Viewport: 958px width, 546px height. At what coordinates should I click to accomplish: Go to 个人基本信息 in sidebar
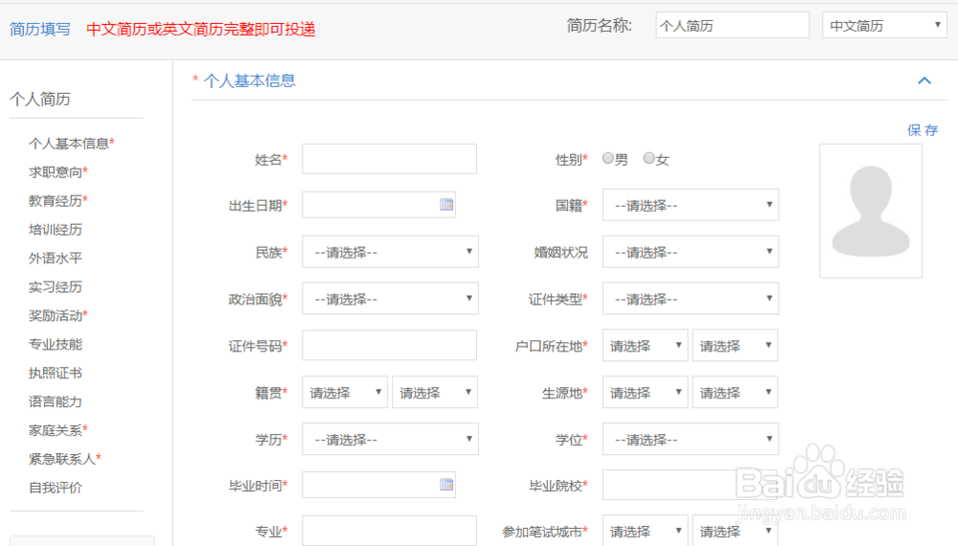(71, 144)
